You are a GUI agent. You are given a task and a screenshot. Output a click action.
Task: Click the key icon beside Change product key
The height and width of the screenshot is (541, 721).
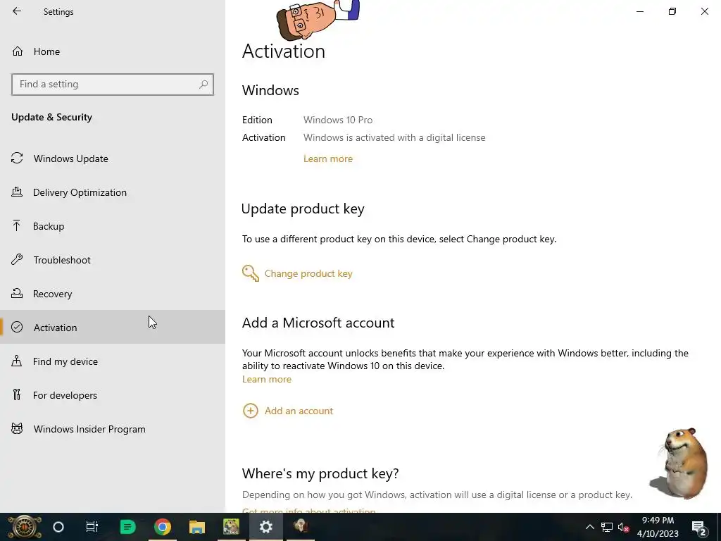(x=251, y=273)
